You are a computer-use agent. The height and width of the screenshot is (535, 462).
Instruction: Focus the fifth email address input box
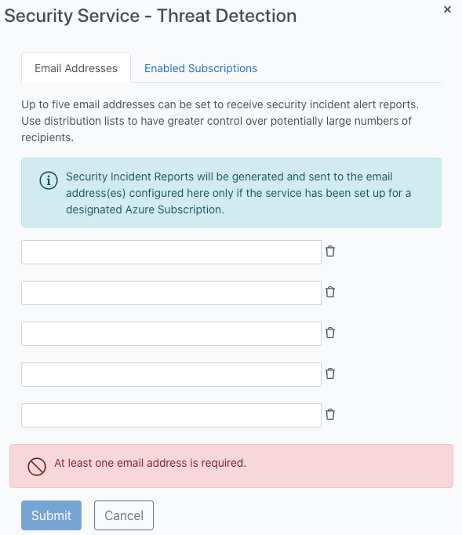[x=171, y=415]
